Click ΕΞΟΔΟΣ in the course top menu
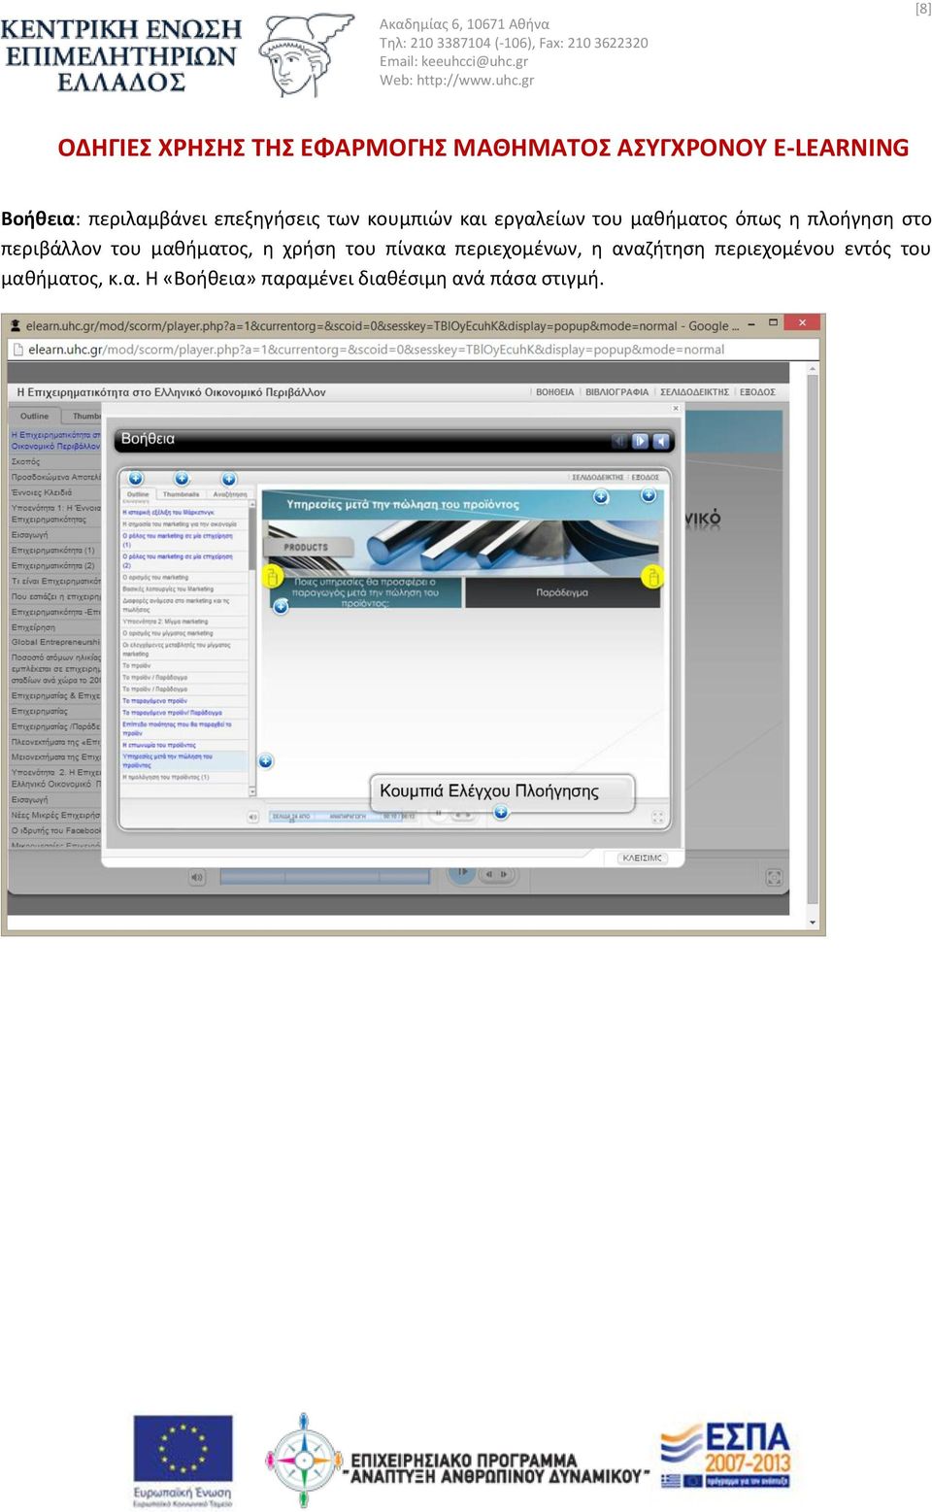 pyautogui.click(x=757, y=392)
